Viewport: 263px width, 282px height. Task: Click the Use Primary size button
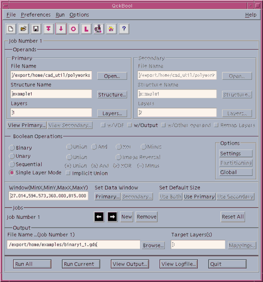coord(199,196)
